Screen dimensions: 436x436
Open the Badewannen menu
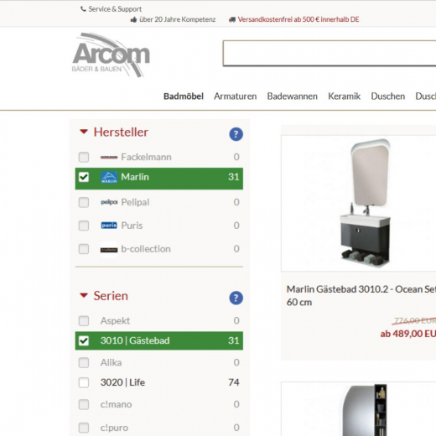click(x=292, y=96)
